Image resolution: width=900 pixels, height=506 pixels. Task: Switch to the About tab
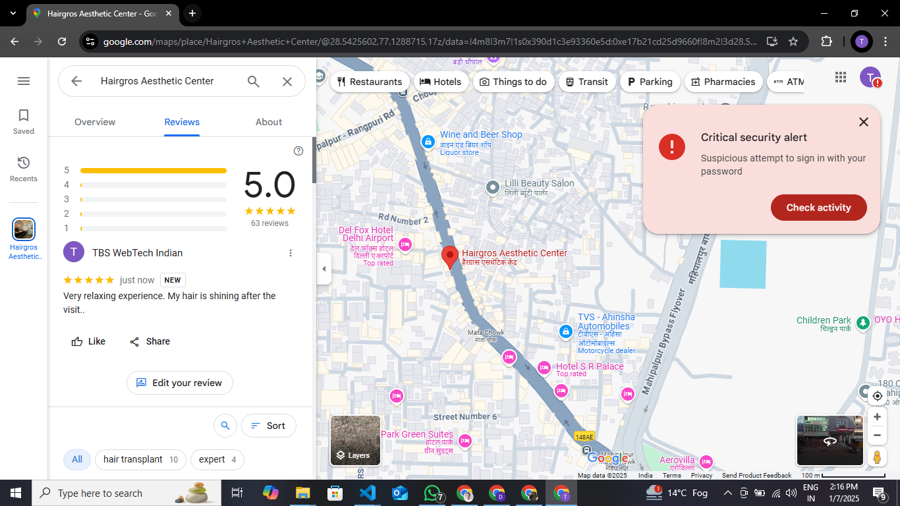269,122
